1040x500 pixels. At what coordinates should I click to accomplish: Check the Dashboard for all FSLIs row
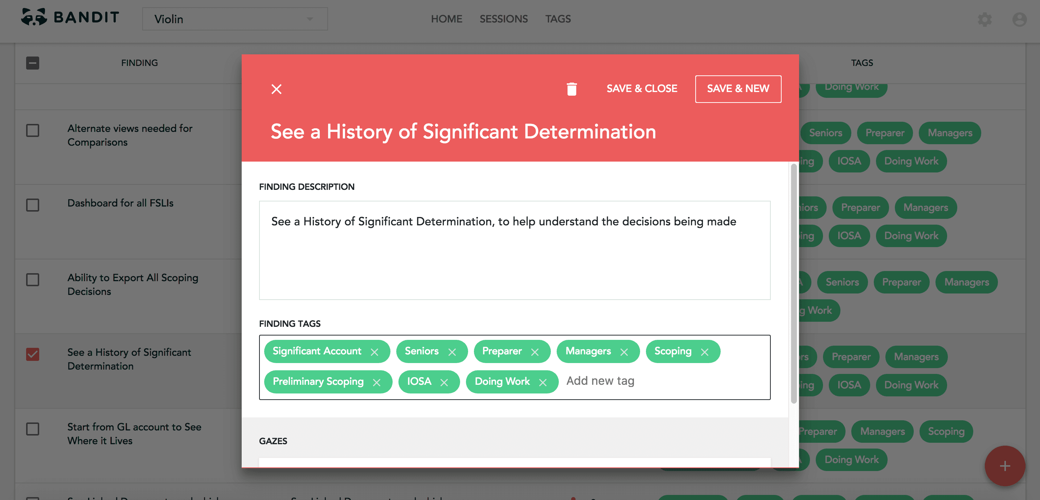[x=33, y=205]
